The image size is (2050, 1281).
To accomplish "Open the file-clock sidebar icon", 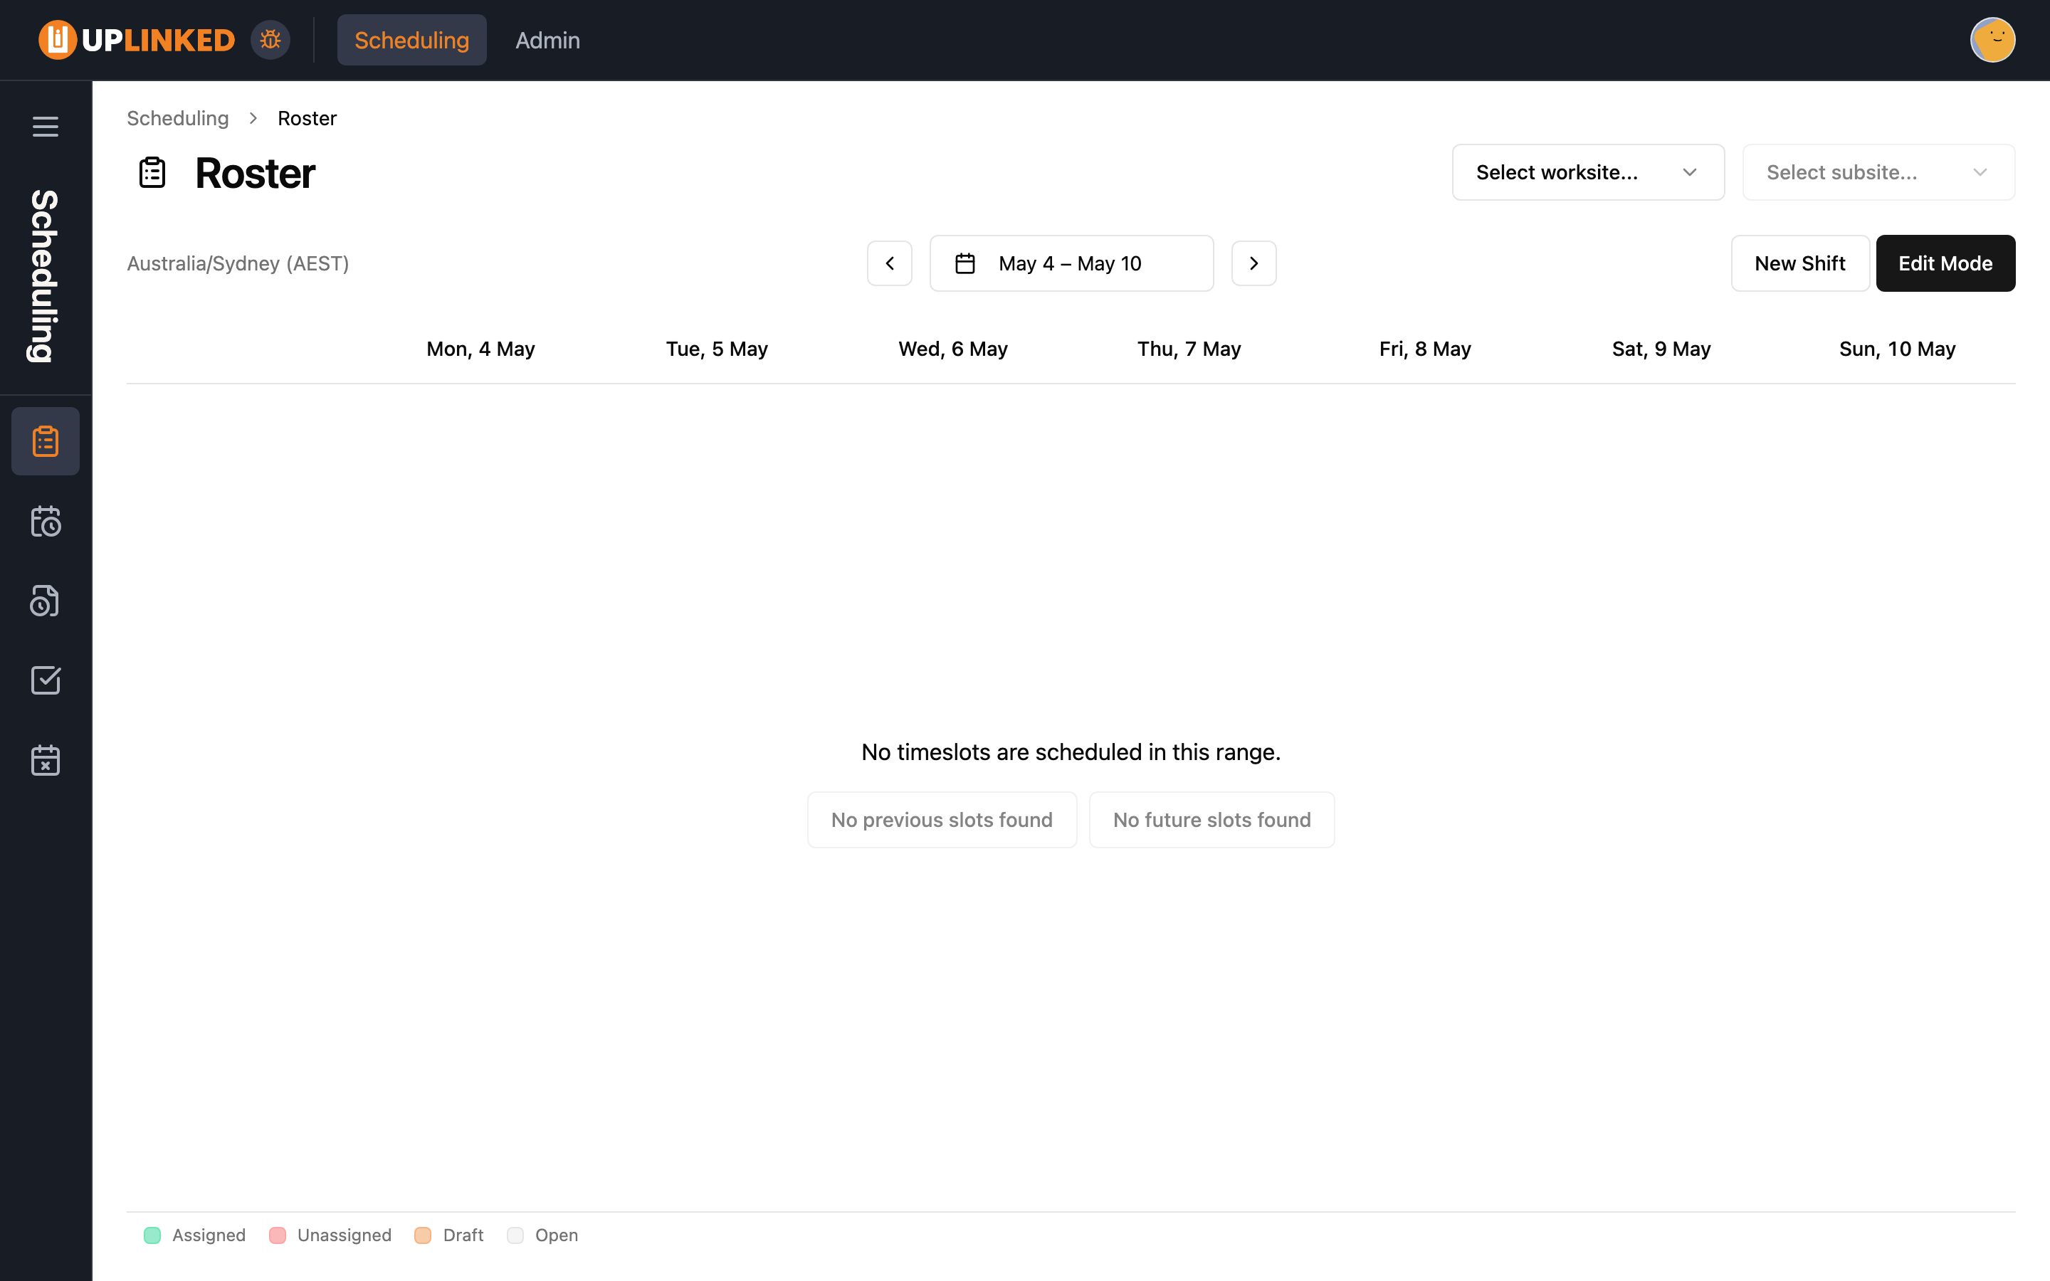I will pos(46,601).
